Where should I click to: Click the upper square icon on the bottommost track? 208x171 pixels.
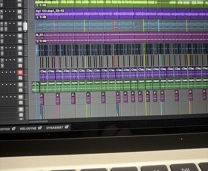[x=21, y=109]
